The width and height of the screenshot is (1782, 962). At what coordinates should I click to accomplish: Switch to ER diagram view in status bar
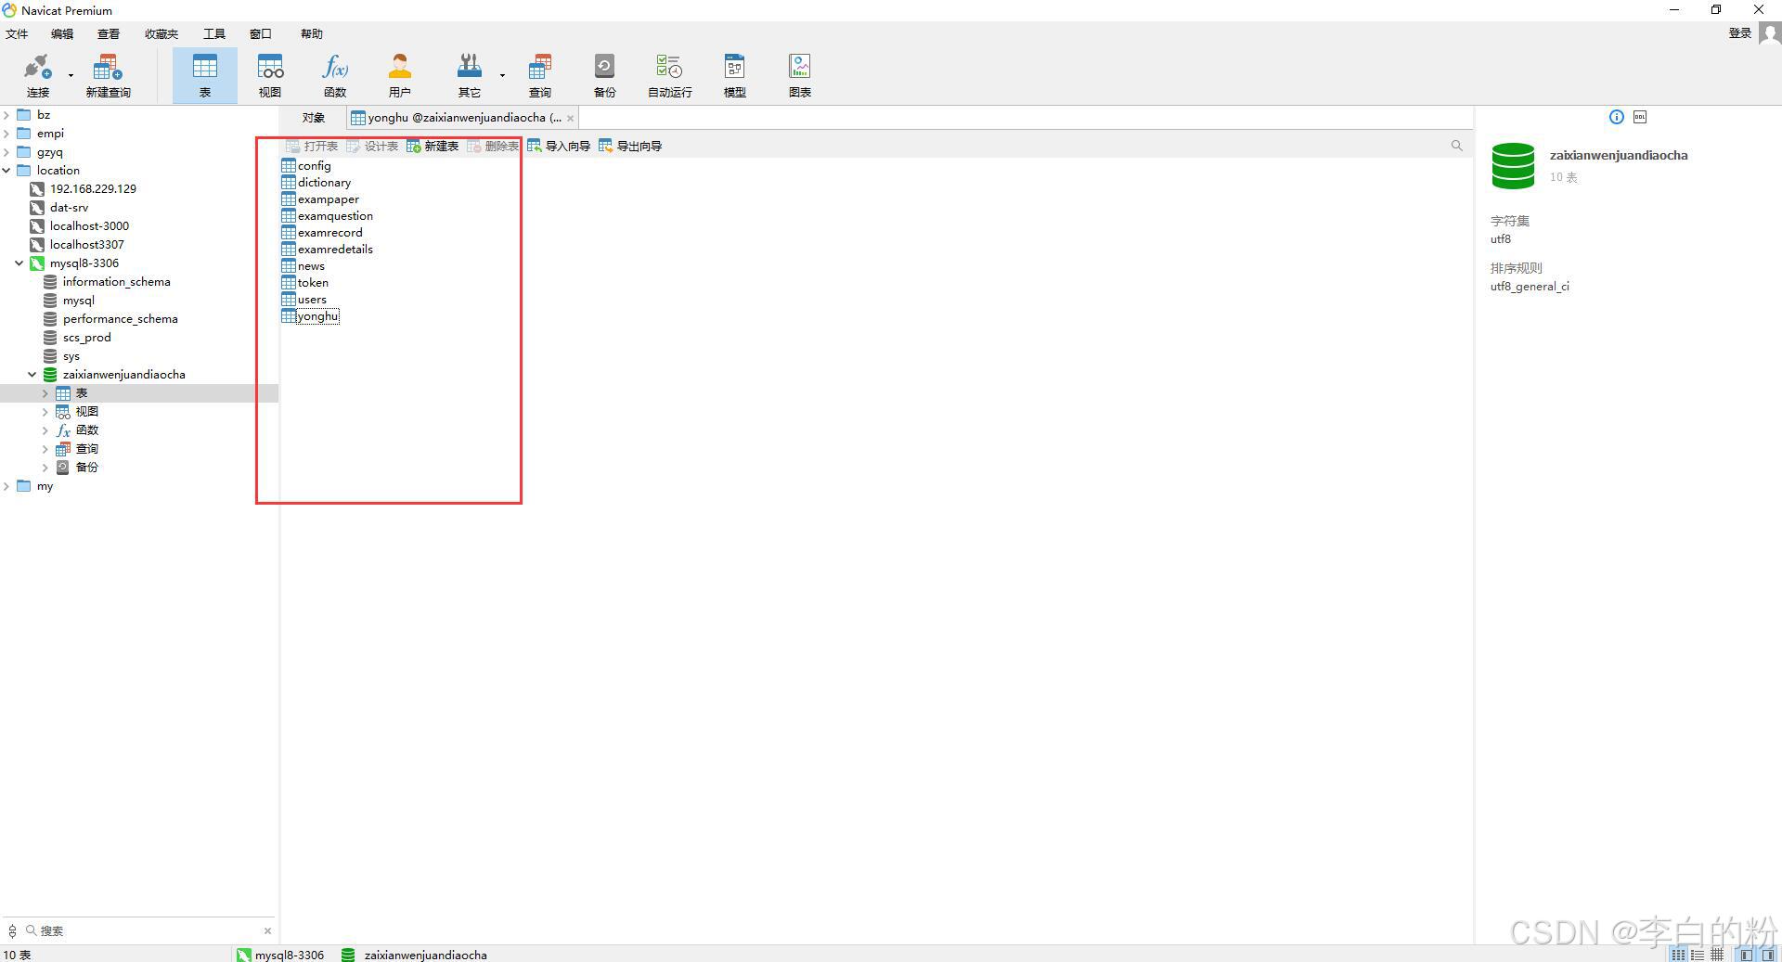pos(1717,955)
